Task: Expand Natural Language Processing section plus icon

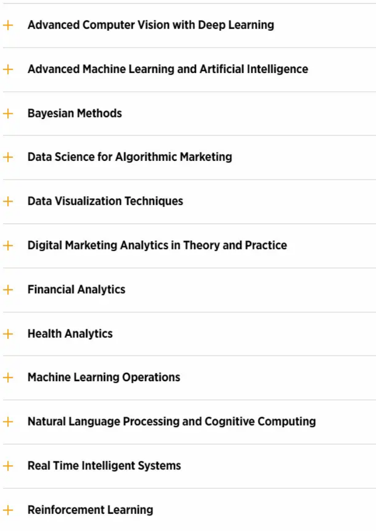Action: pos(8,422)
